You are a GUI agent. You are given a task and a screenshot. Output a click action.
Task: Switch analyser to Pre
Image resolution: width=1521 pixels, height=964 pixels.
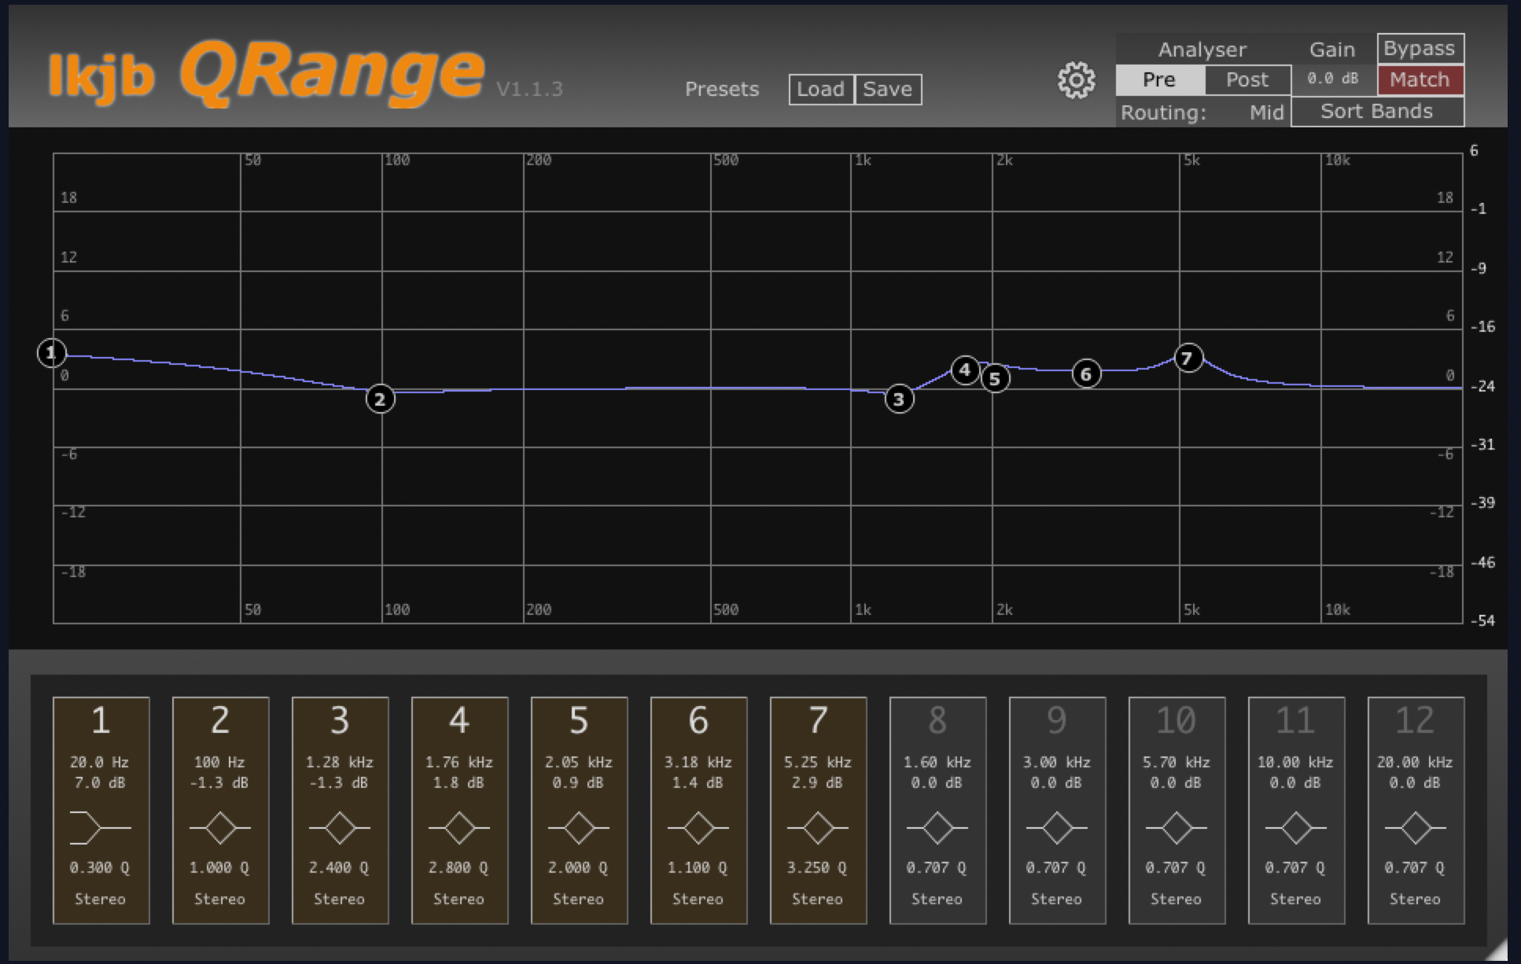point(1159,79)
